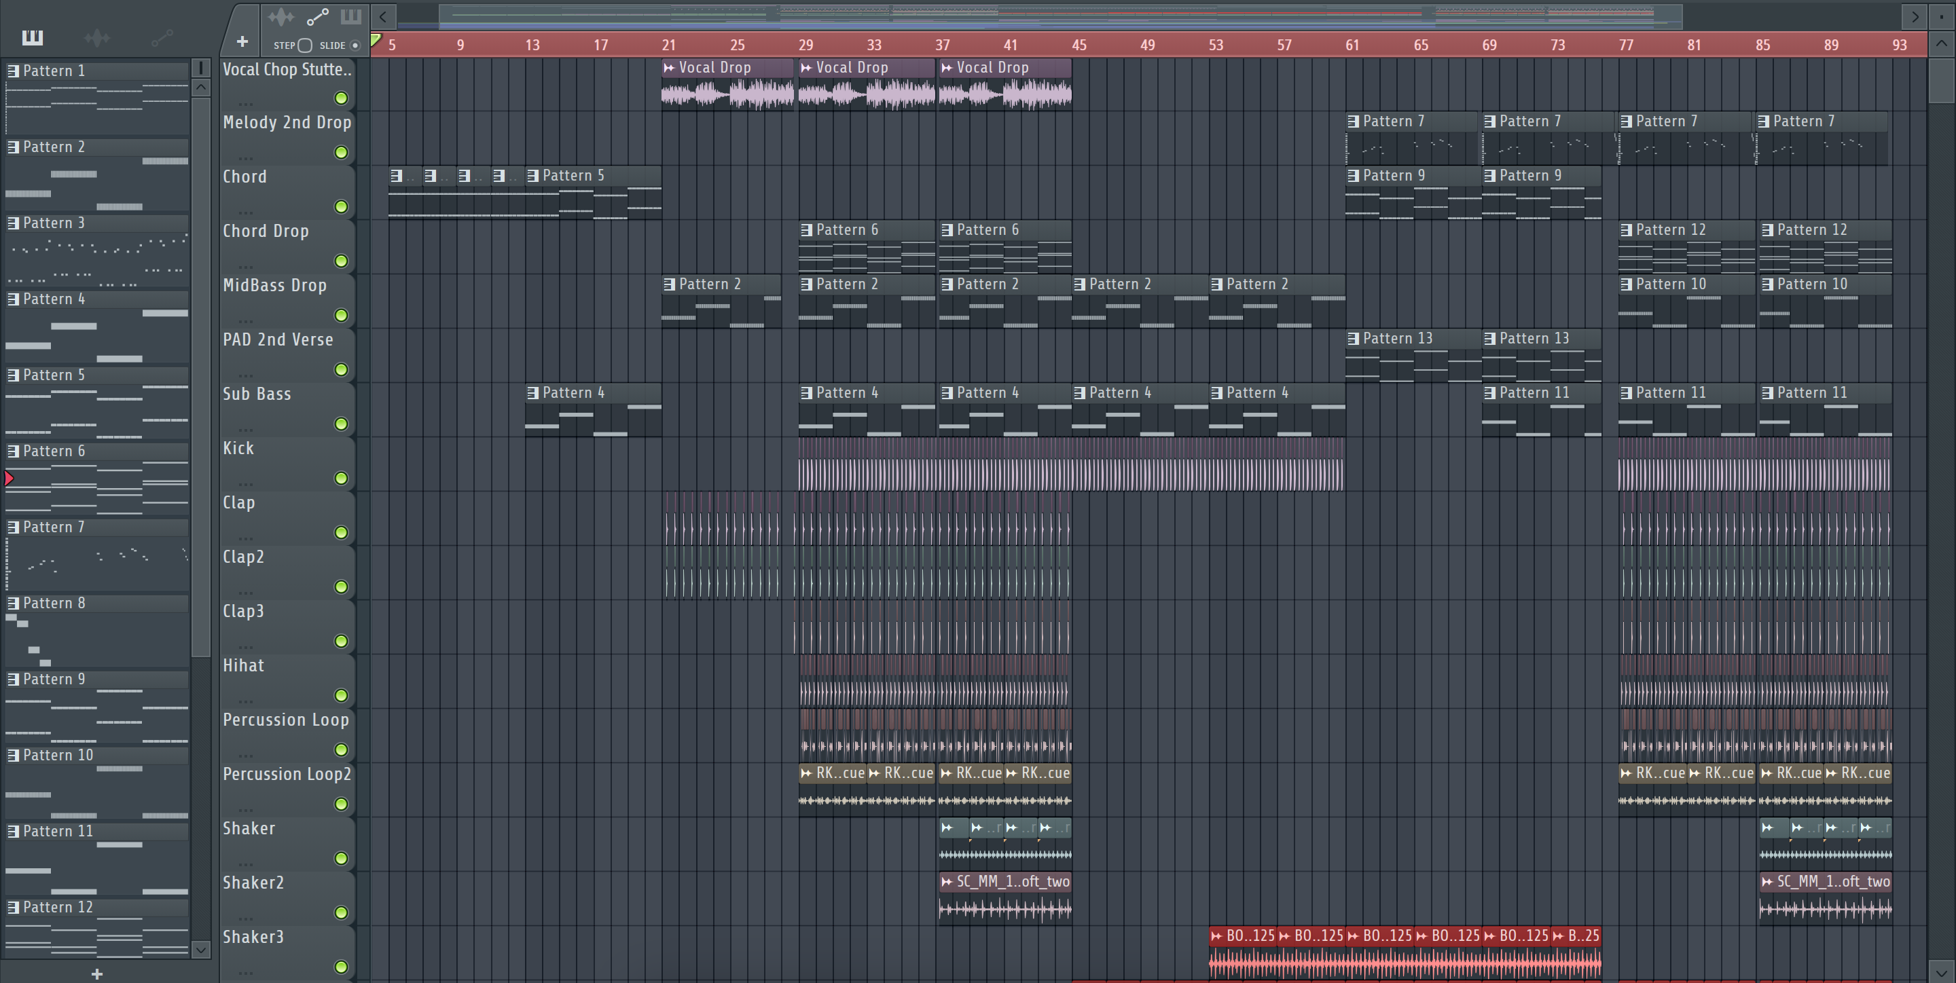Select pattern clip focus icon in playlist header

351,16
